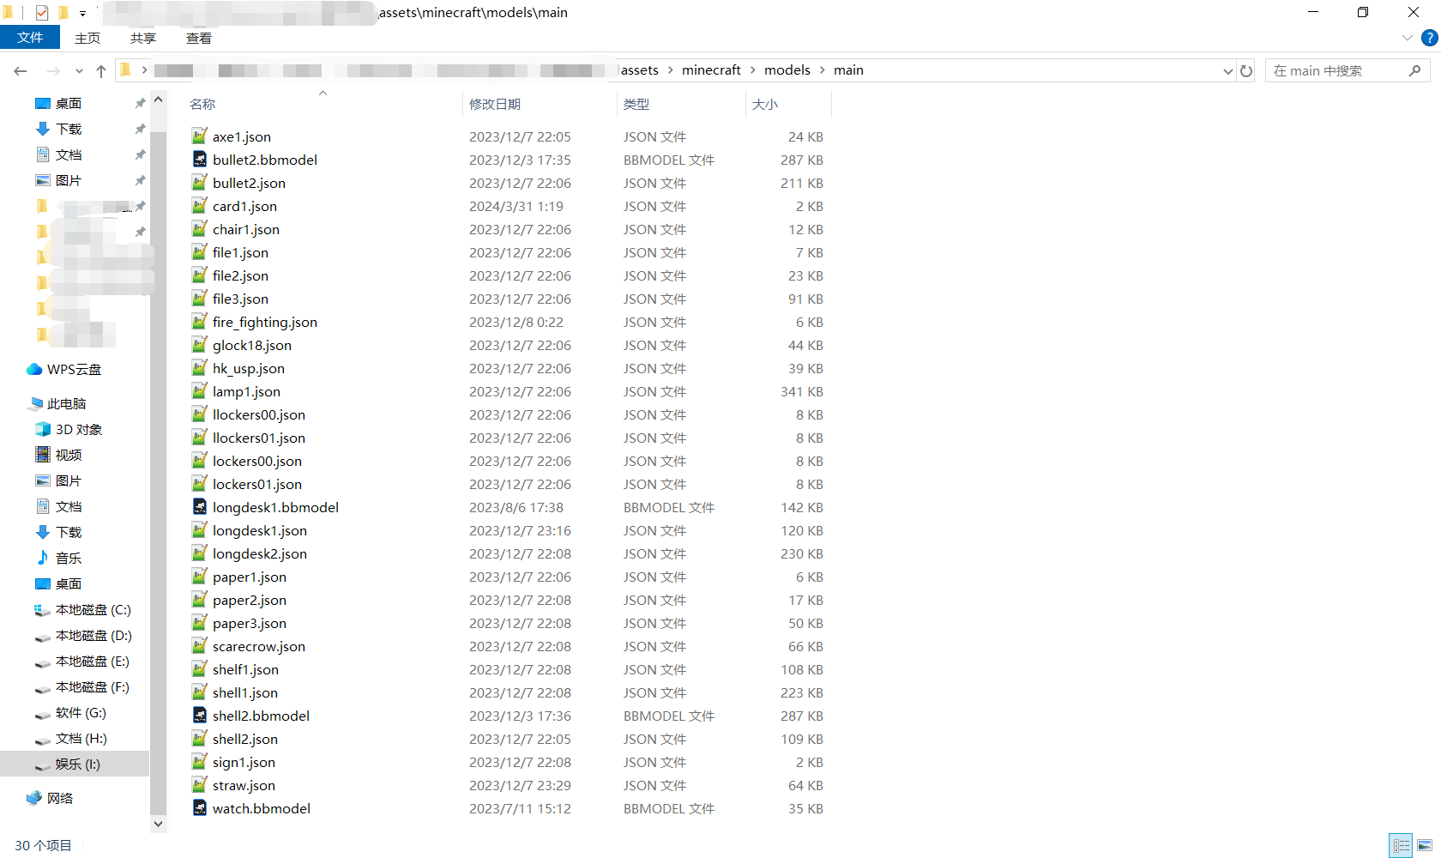Select glock18.json file

[252, 345]
